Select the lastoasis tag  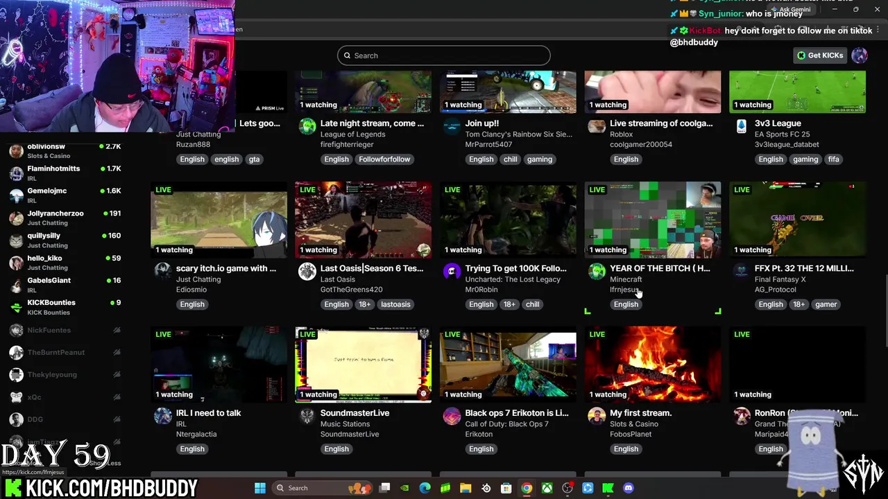pyautogui.click(x=395, y=304)
